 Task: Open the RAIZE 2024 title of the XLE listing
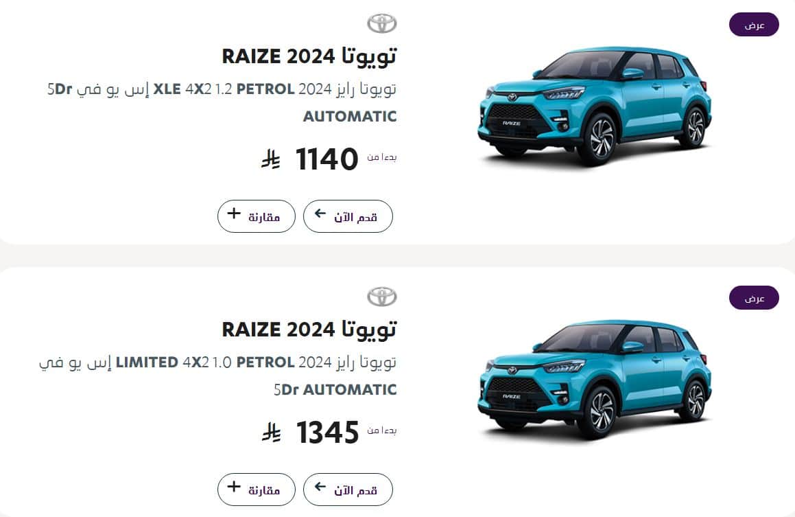pos(309,56)
